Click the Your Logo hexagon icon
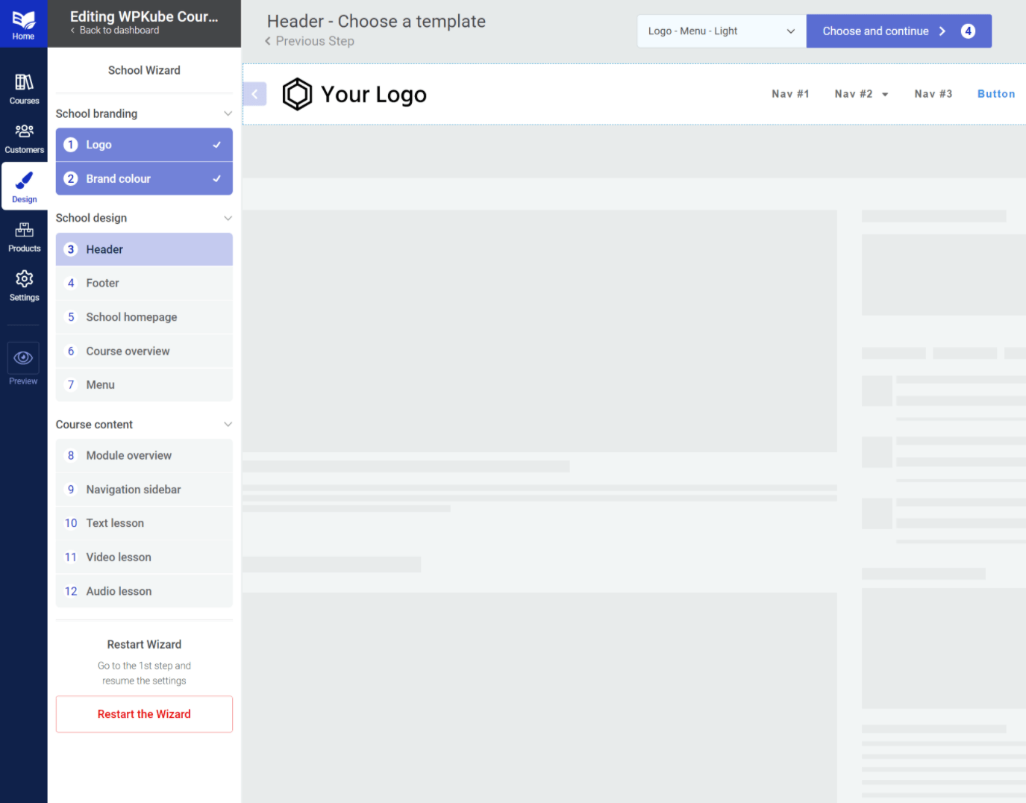1026x803 pixels. (297, 94)
